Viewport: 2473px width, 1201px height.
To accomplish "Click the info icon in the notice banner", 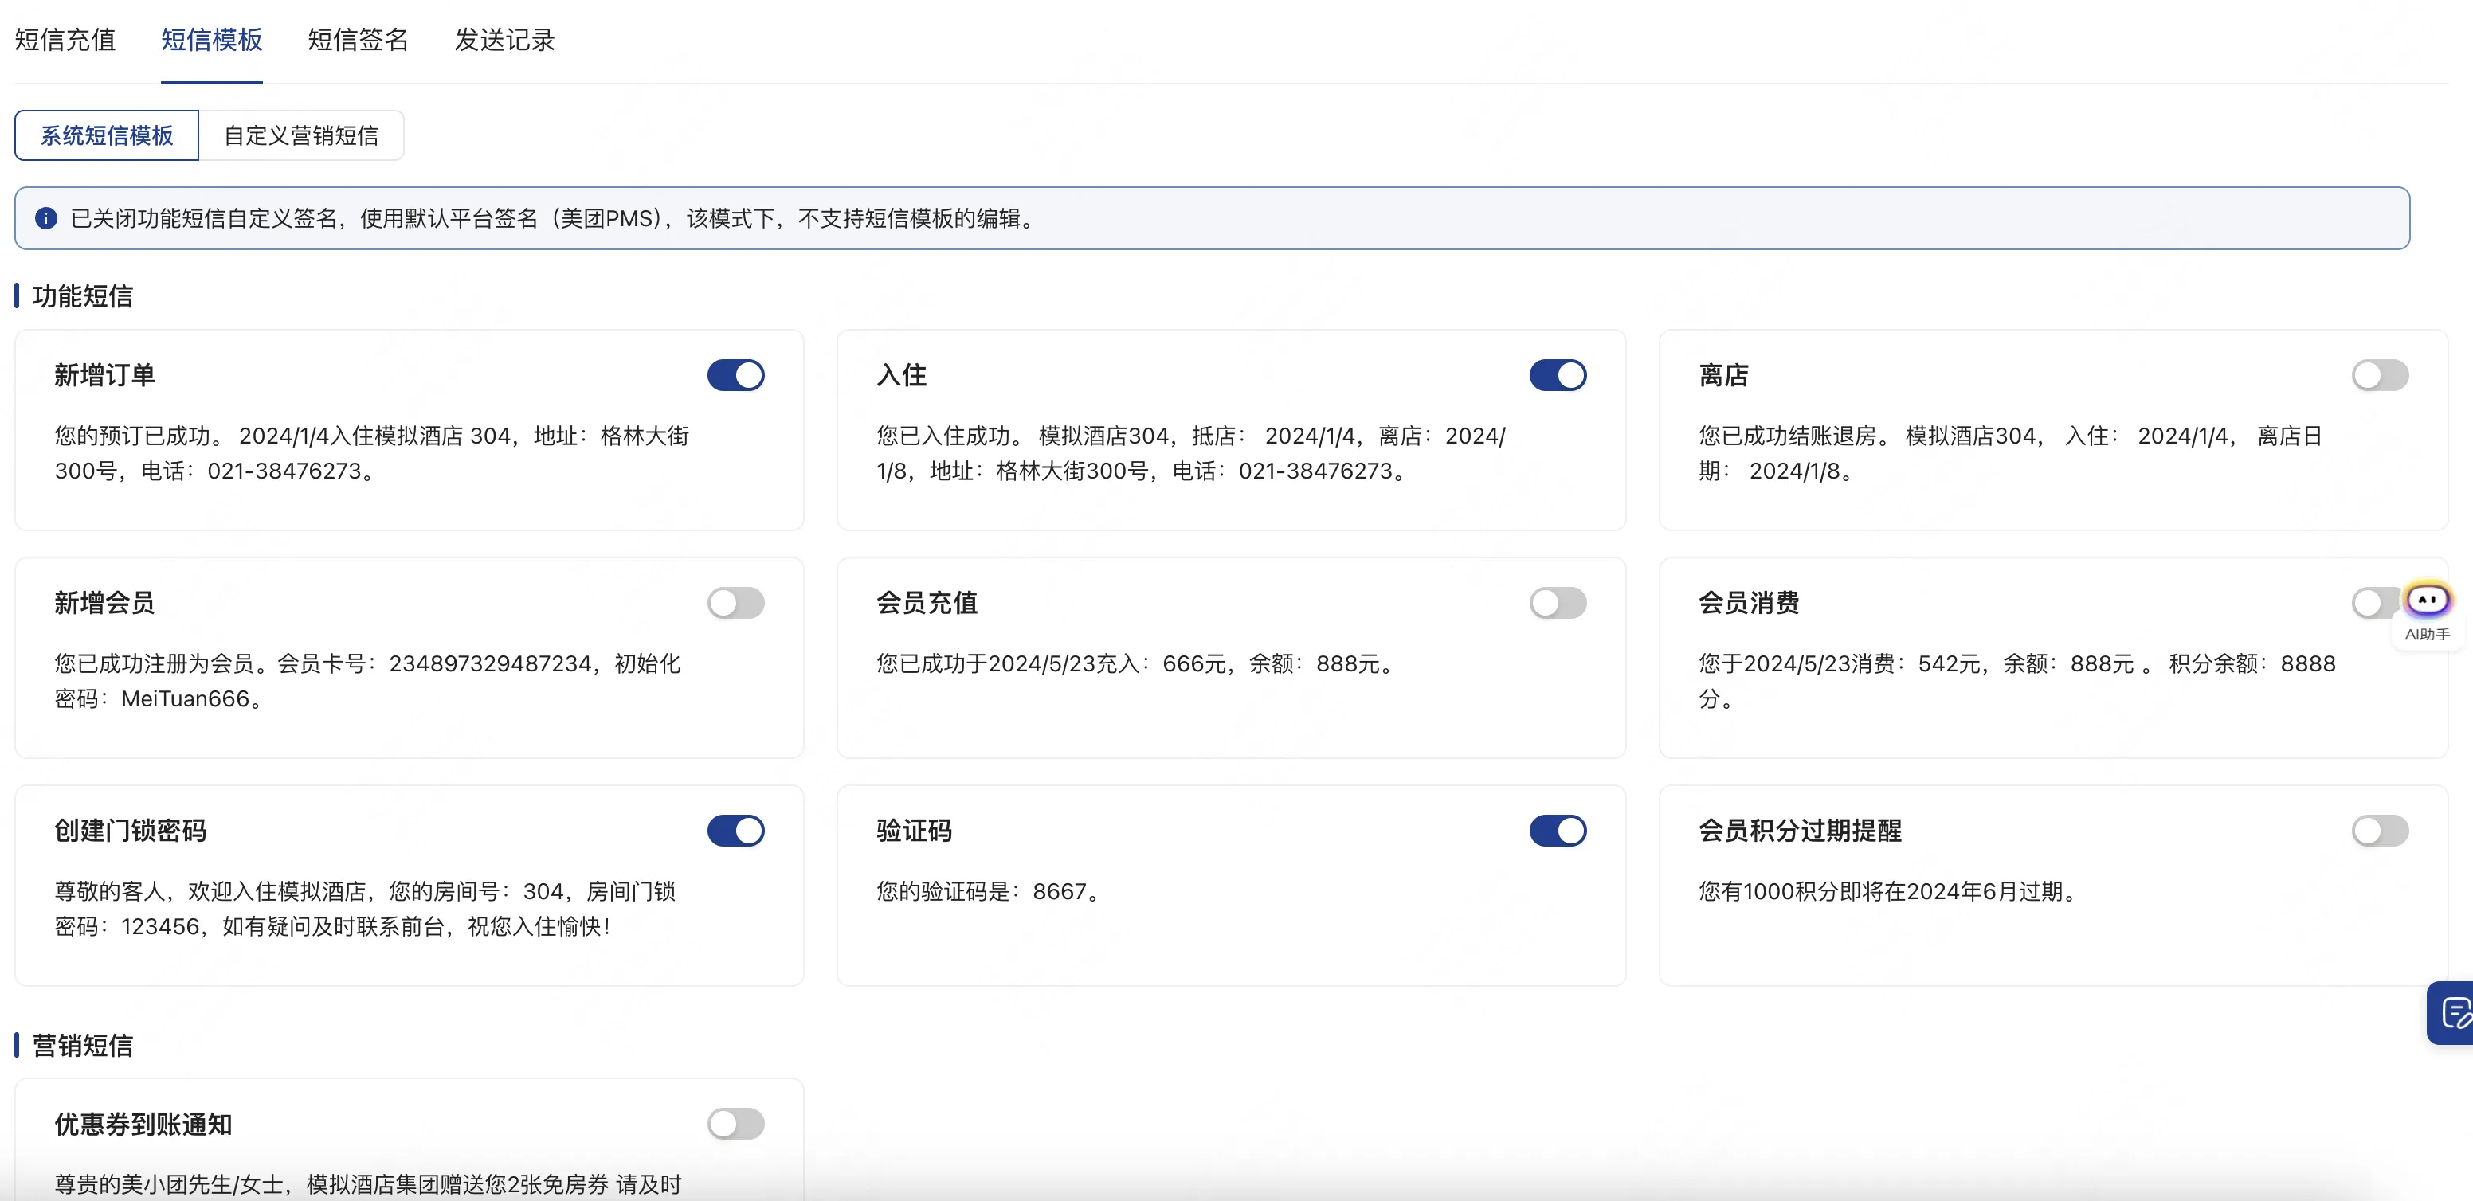I will pyautogui.click(x=46, y=219).
